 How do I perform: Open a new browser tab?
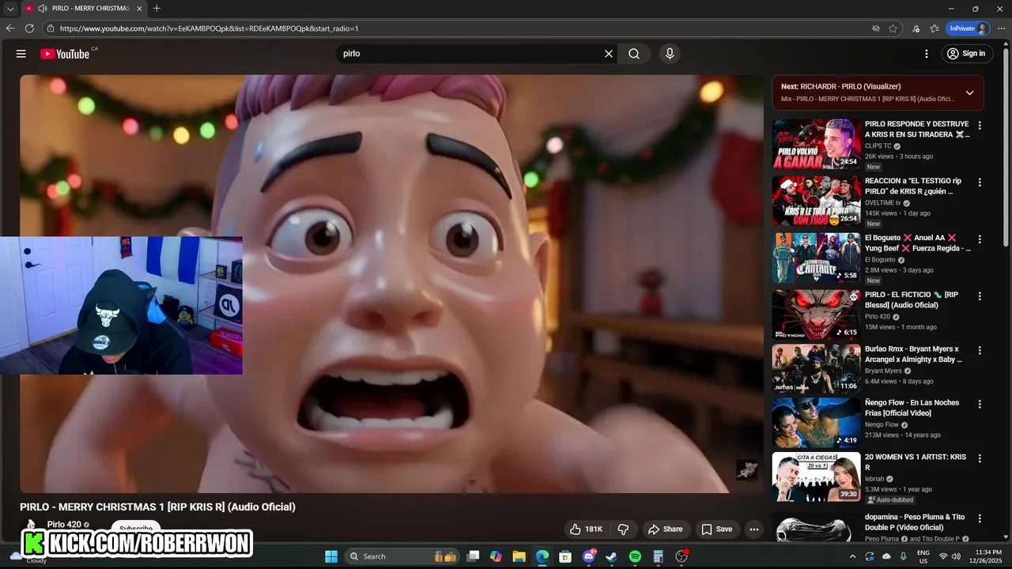[x=157, y=9]
